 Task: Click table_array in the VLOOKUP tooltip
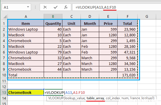tap(95, 98)
